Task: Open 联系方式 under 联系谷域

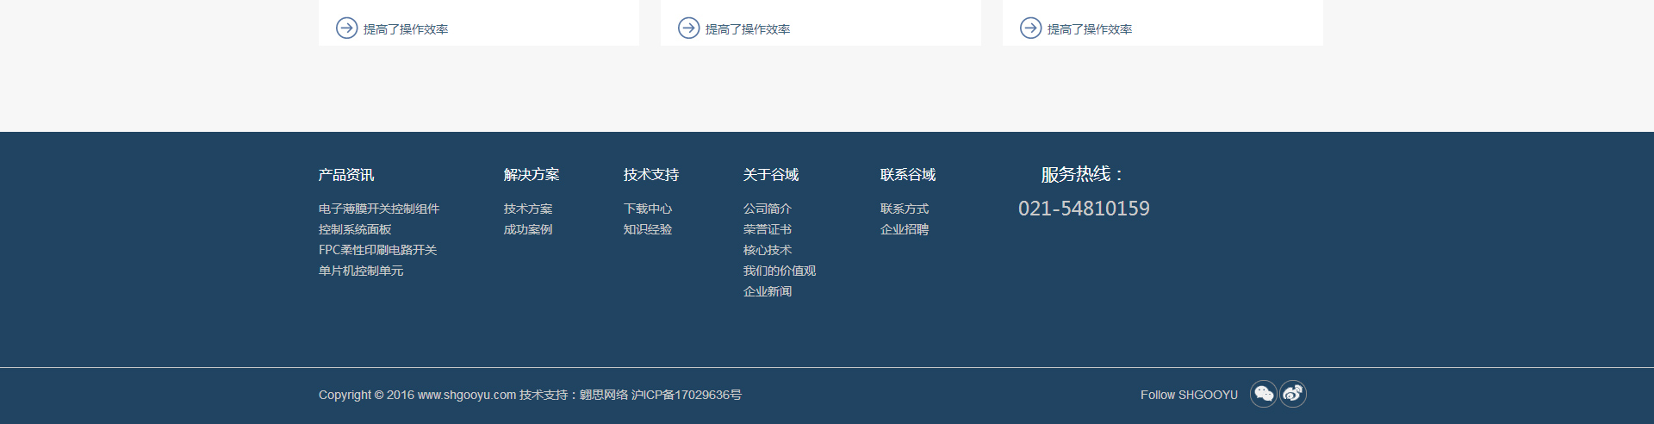Action: point(904,209)
